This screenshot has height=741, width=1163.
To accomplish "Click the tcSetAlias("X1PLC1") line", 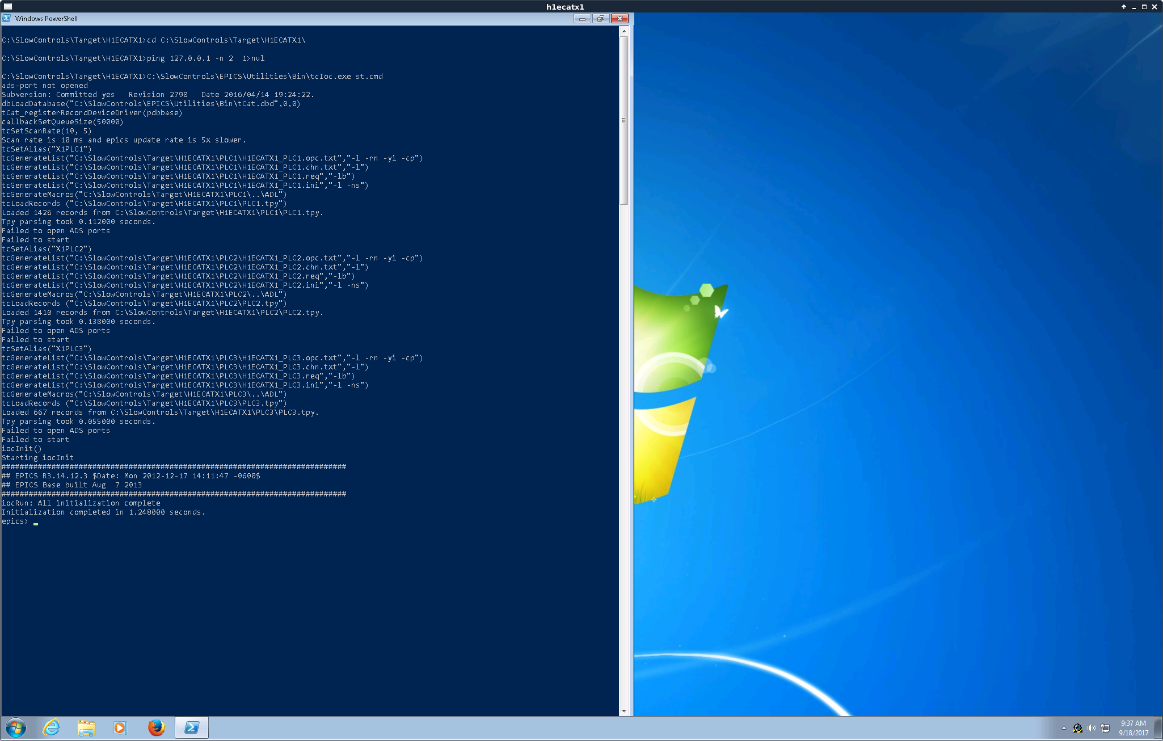I will pyautogui.click(x=47, y=149).
